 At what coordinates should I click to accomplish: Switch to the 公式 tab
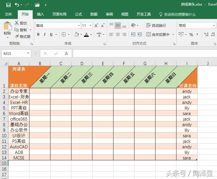78,14
